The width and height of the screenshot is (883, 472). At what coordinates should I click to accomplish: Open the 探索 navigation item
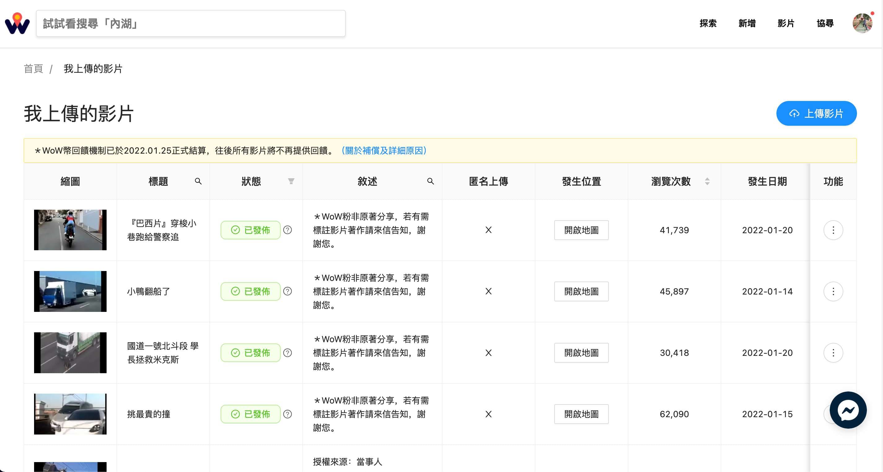[x=708, y=23]
